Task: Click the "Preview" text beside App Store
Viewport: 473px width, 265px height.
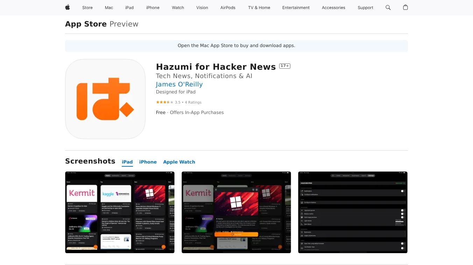Action: click(x=124, y=24)
